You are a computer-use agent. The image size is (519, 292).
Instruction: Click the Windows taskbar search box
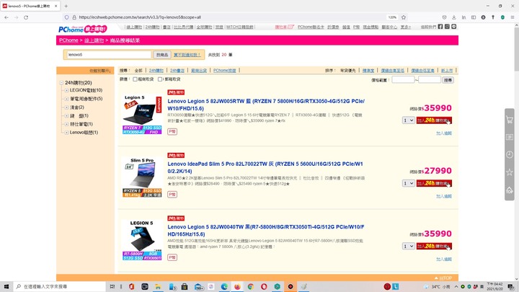click(x=60, y=286)
